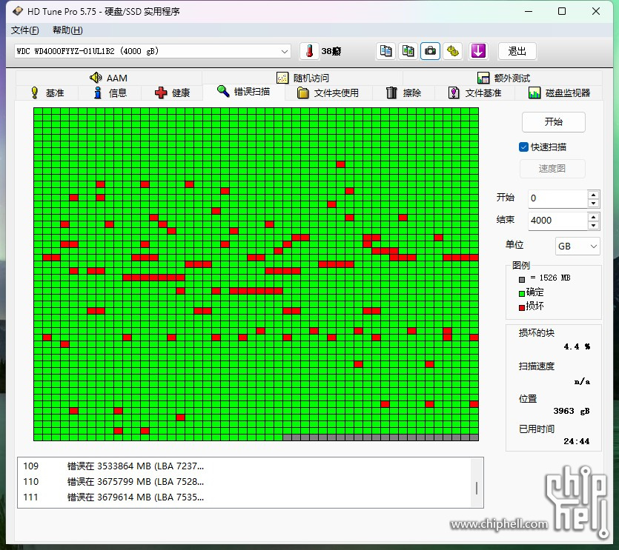Switch to the 健康 health tab

point(172,93)
